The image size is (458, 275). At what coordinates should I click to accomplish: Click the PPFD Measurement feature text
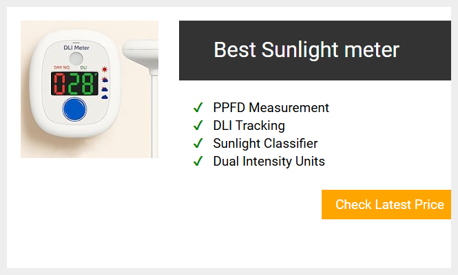271,108
